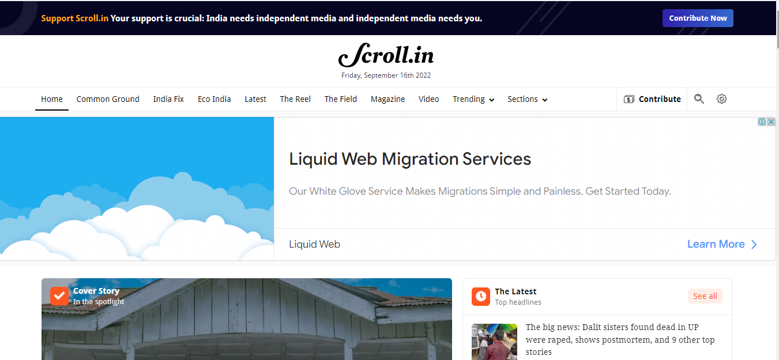Viewport: 779px width, 360px height.
Task: Click the Dalit sisters story thumbnail
Action: (x=494, y=342)
